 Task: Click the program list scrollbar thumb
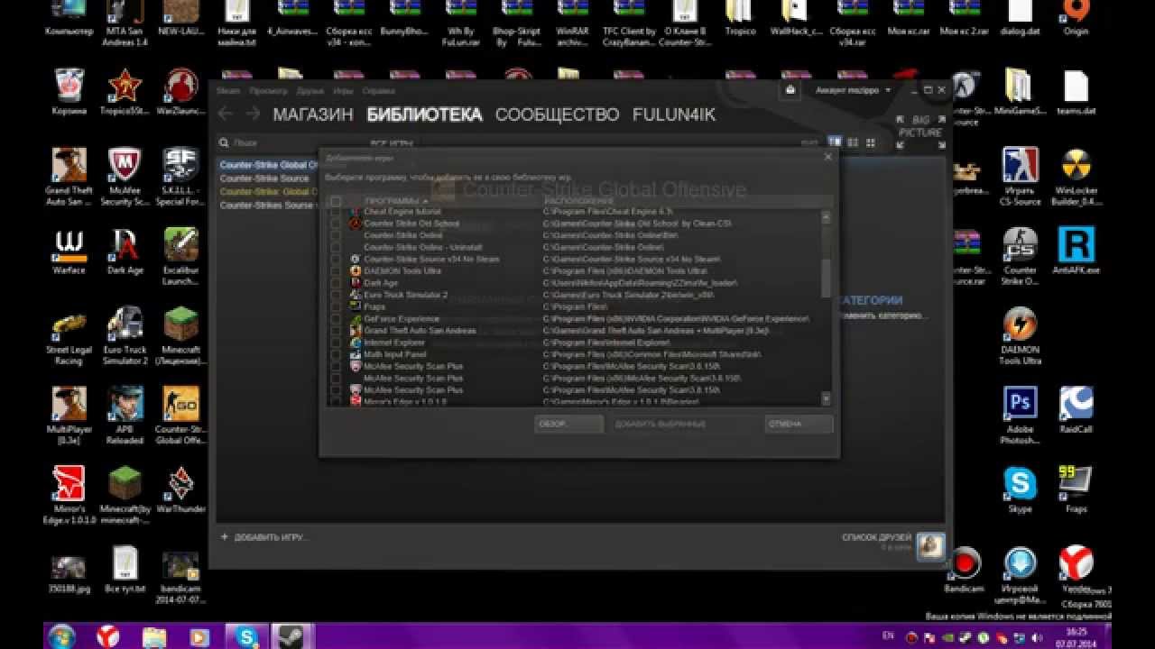pos(827,278)
